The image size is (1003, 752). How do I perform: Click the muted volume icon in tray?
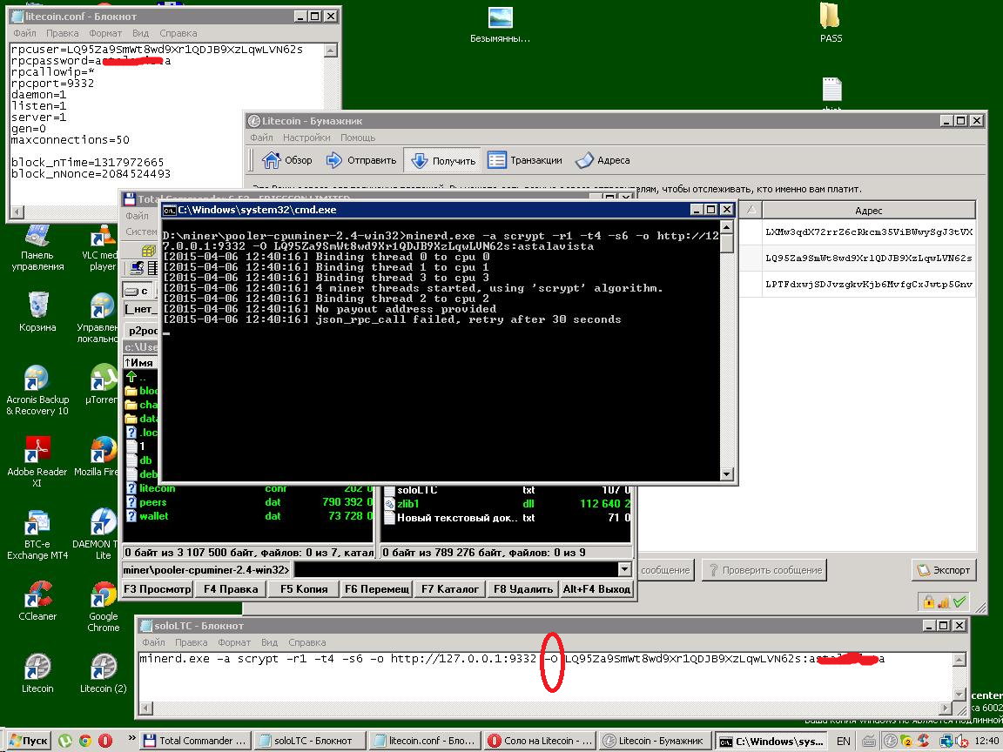961,741
